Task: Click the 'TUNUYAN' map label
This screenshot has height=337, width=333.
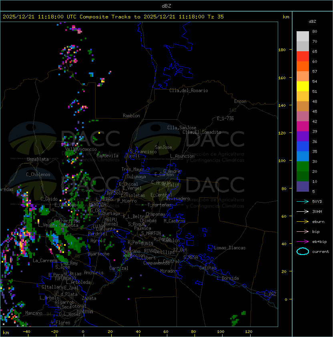Action: 85,312
